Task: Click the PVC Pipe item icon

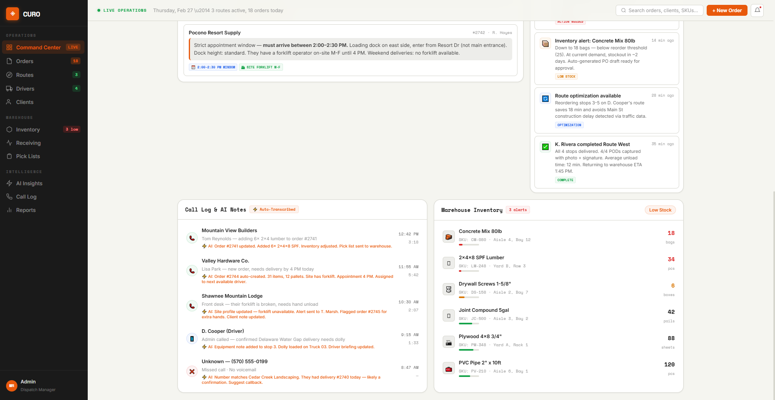Action: [449, 368]
